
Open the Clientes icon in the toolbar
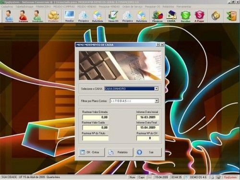9,16
